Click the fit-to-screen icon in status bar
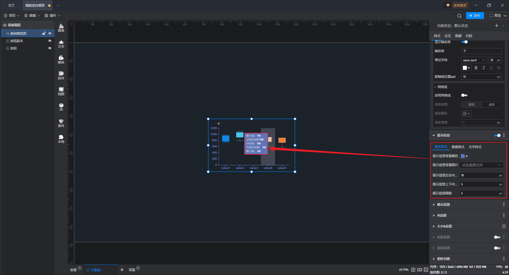509x275 pixels. pos(413,270)
